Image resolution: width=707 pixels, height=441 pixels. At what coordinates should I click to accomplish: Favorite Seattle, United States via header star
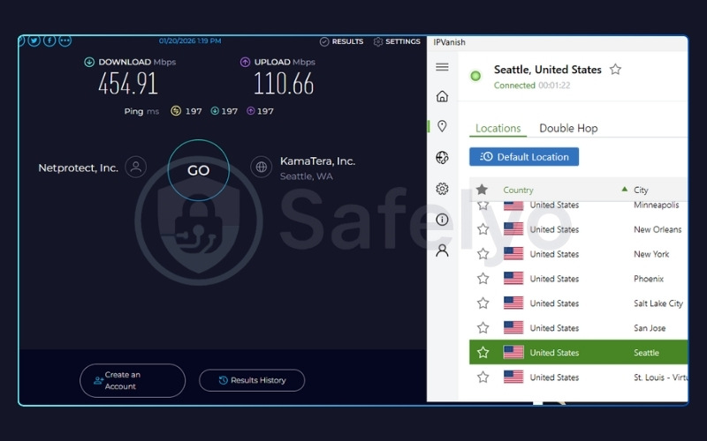(x=615, y=70)
